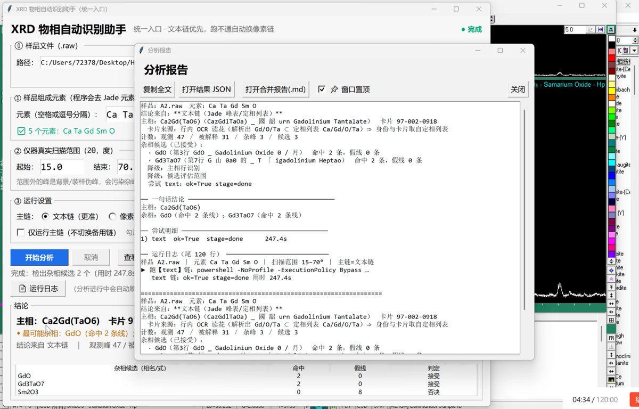639x409 pixels.
Task: Click the blue horizontal-fit icon beside the 5.0 field
Action: click(600, 29)
